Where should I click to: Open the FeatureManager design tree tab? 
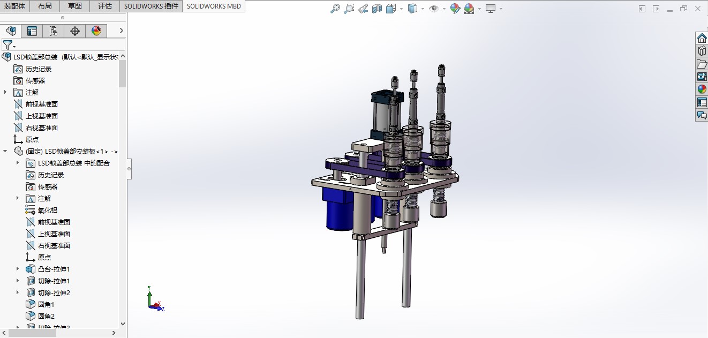(x=11, y=31)
